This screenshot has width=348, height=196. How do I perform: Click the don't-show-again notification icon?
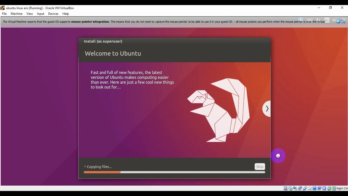343,21
